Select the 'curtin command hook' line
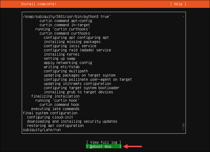210x152 pixels. (x=60, y=105)
